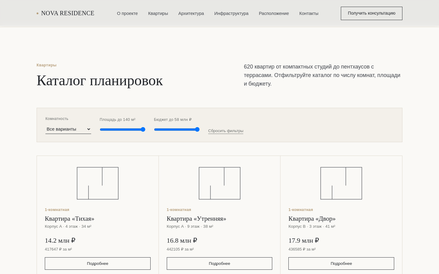
Task: Click «442105 ₽ за м²» value
Action: 180,249
